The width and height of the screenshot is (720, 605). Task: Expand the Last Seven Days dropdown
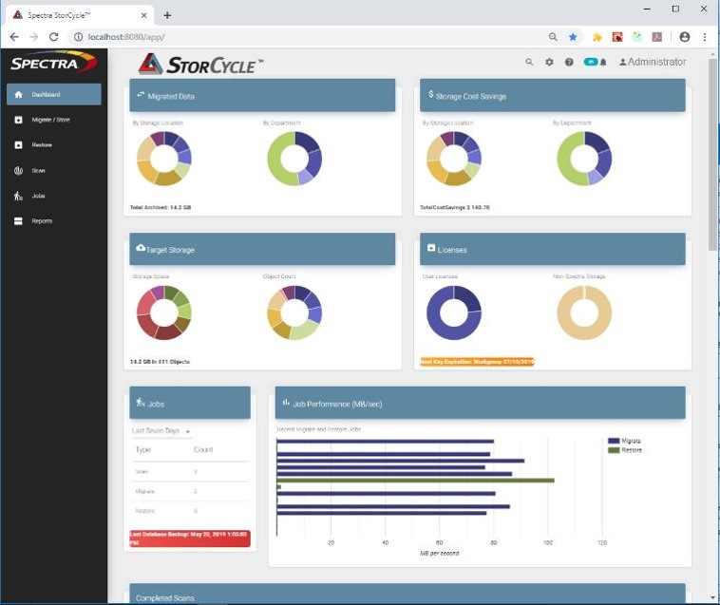click(161, 431)
